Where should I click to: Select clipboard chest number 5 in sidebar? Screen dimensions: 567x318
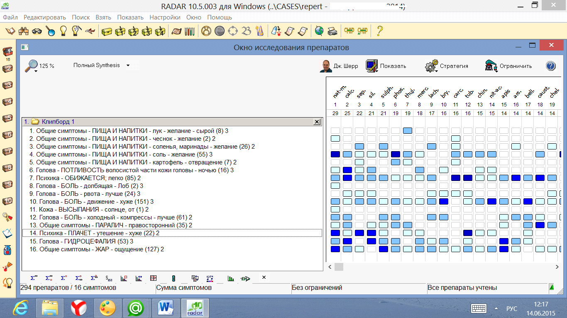click(7, 118)
